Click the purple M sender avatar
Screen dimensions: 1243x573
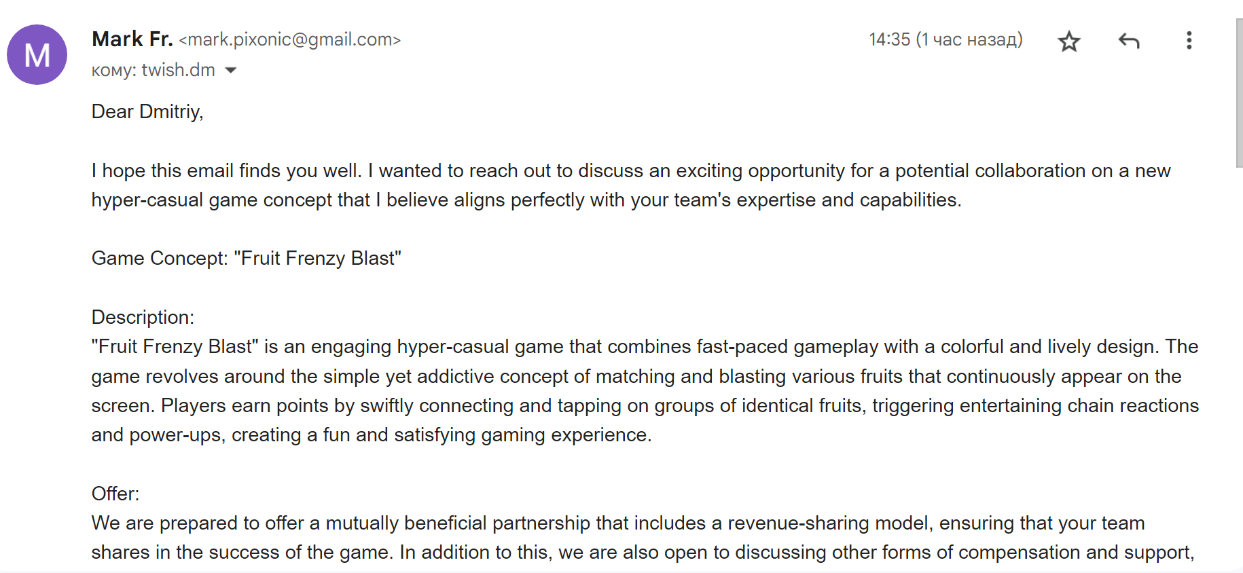(37, 55)
